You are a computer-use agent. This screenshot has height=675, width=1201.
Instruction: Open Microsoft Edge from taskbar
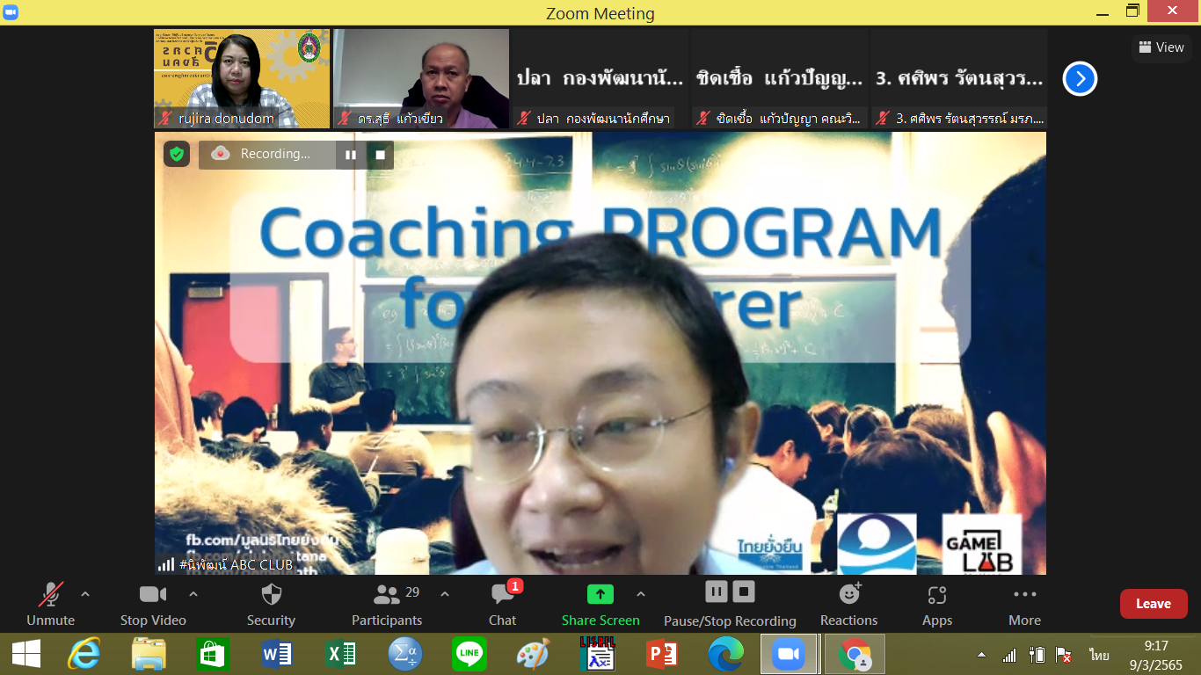[x=725, y=654]
